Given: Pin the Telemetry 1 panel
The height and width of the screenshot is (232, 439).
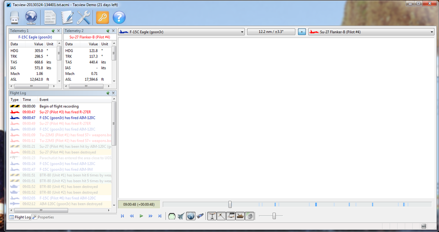Looking at the screenshot, I should (x=53, y=31).
